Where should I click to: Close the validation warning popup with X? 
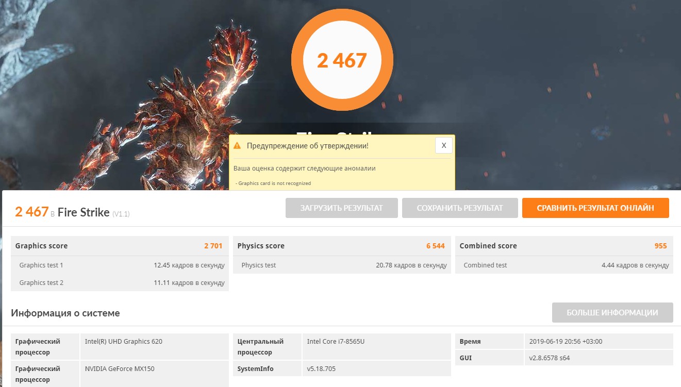coord(443,145)
